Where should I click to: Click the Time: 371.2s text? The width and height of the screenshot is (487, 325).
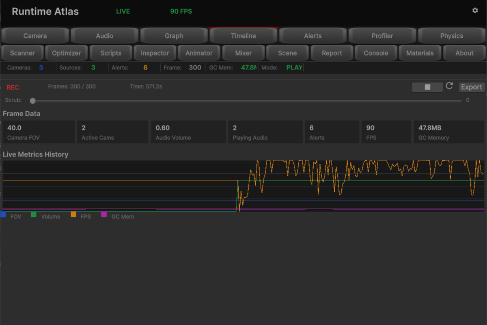[x=146, y=87]
